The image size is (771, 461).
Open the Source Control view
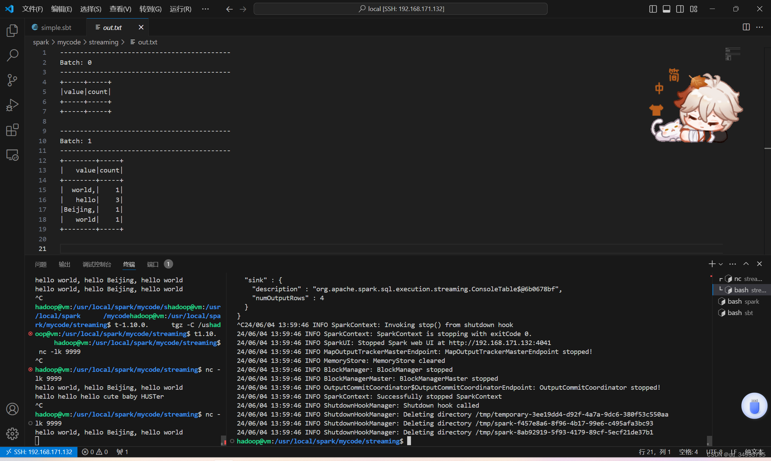tap(12, 80)
